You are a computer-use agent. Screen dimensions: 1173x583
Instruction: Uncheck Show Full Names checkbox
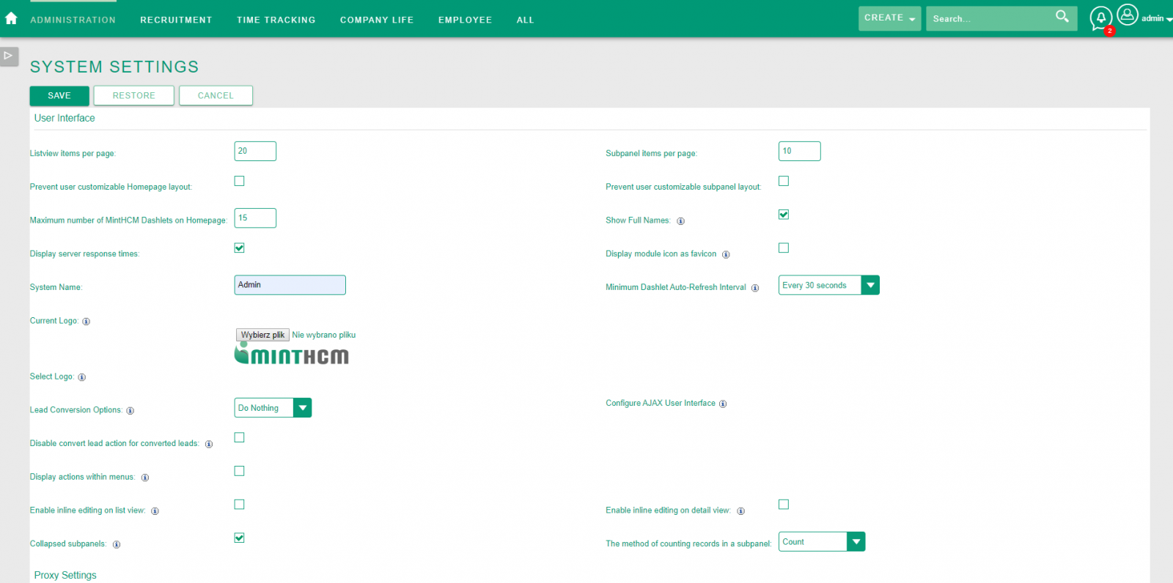784,215
